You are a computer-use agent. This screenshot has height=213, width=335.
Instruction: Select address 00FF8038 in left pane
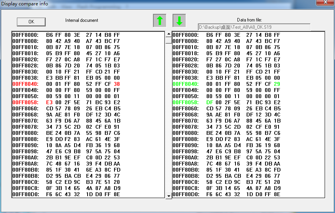pyautogui.click(x=25, y=78)
